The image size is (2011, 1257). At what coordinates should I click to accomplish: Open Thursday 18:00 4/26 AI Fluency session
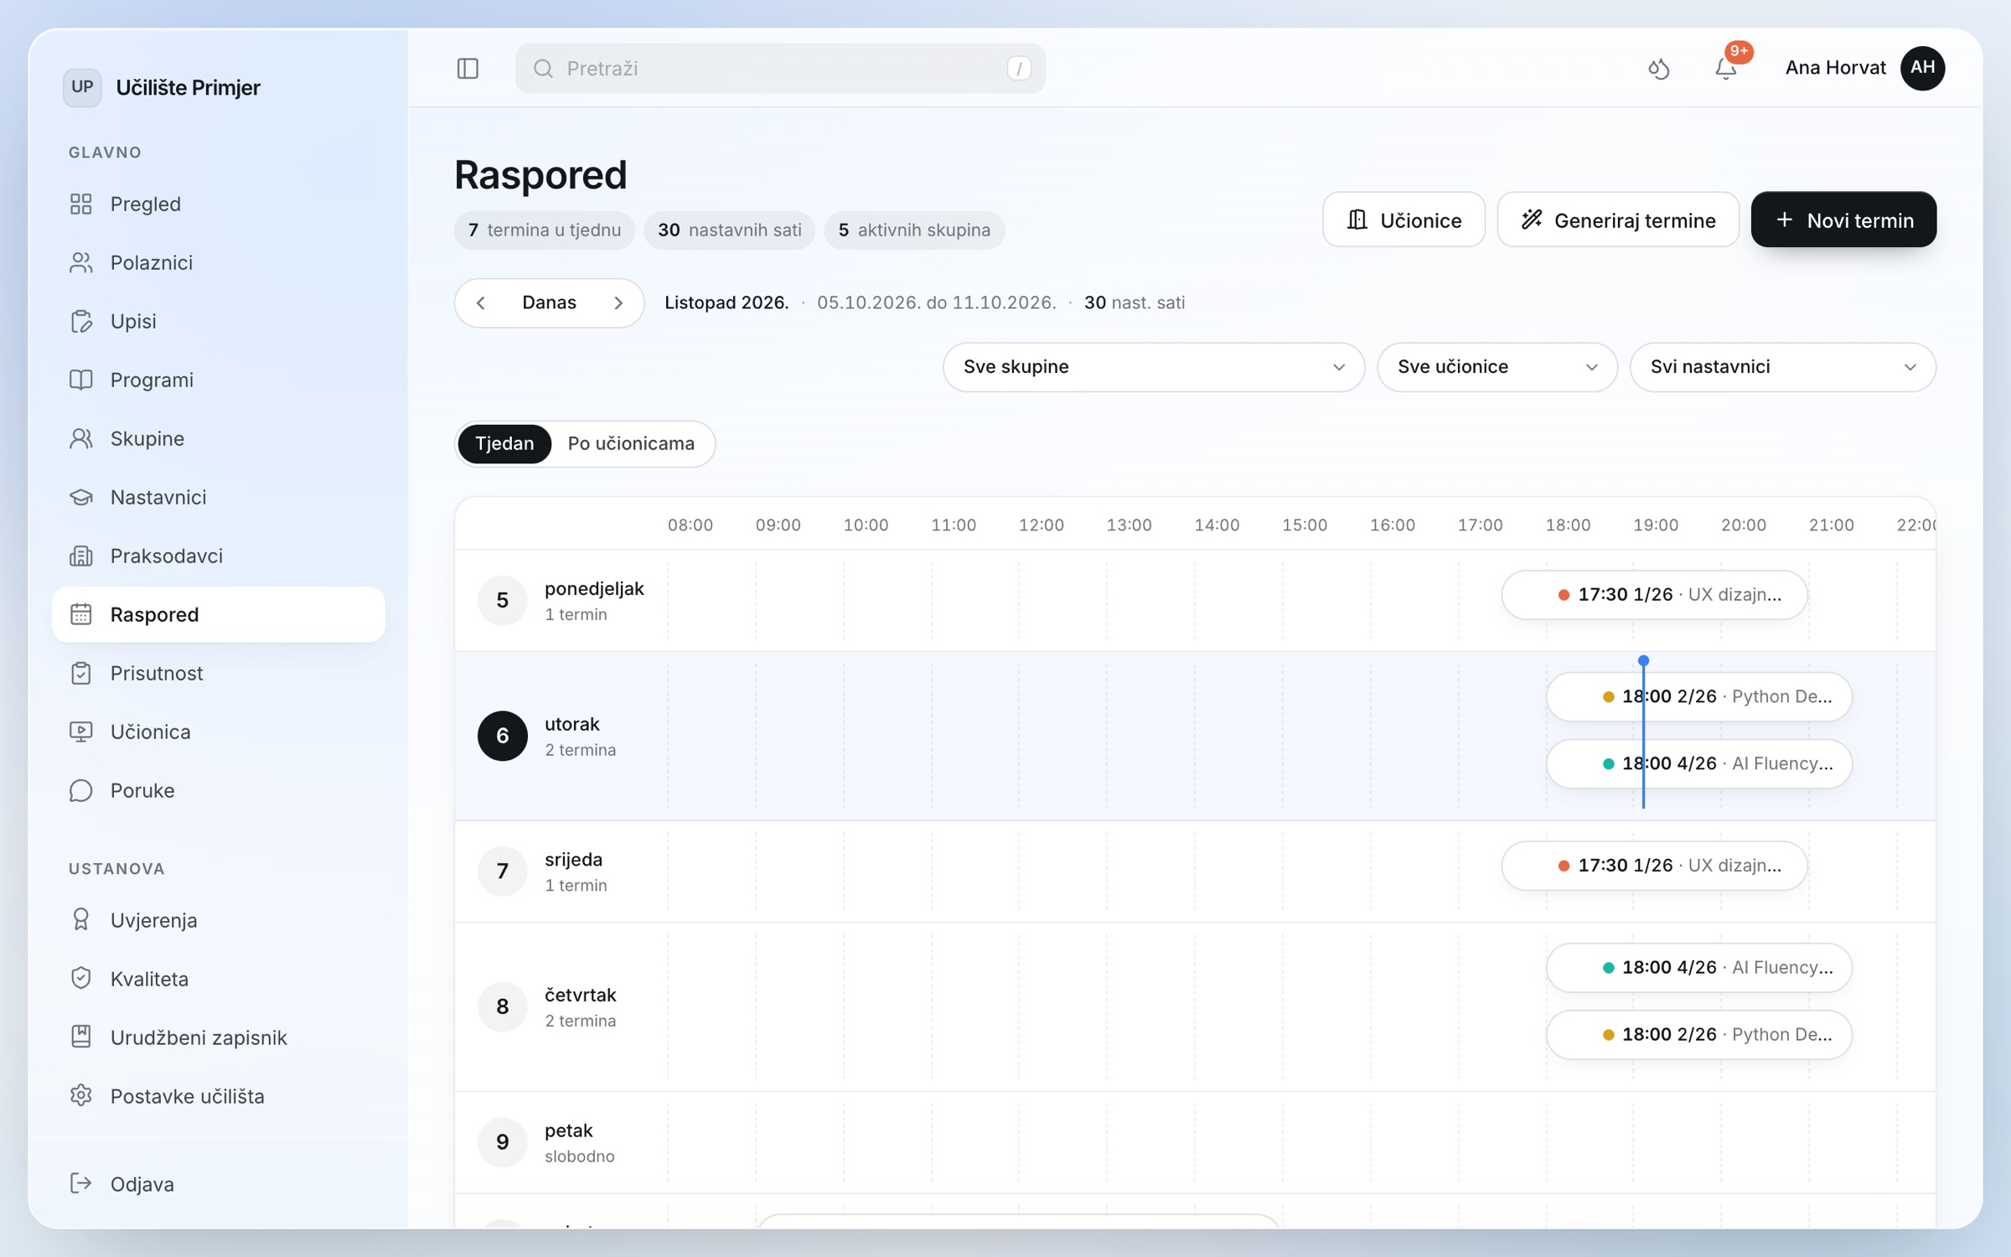click(x=1698, y=967)
